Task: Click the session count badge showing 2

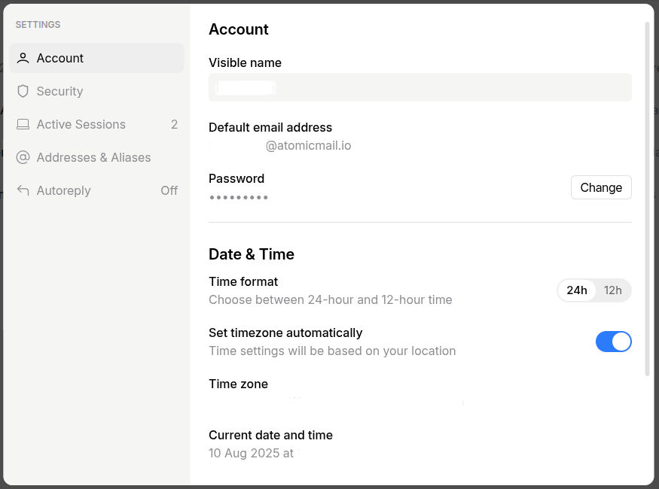Action: (x=174, y=124)
